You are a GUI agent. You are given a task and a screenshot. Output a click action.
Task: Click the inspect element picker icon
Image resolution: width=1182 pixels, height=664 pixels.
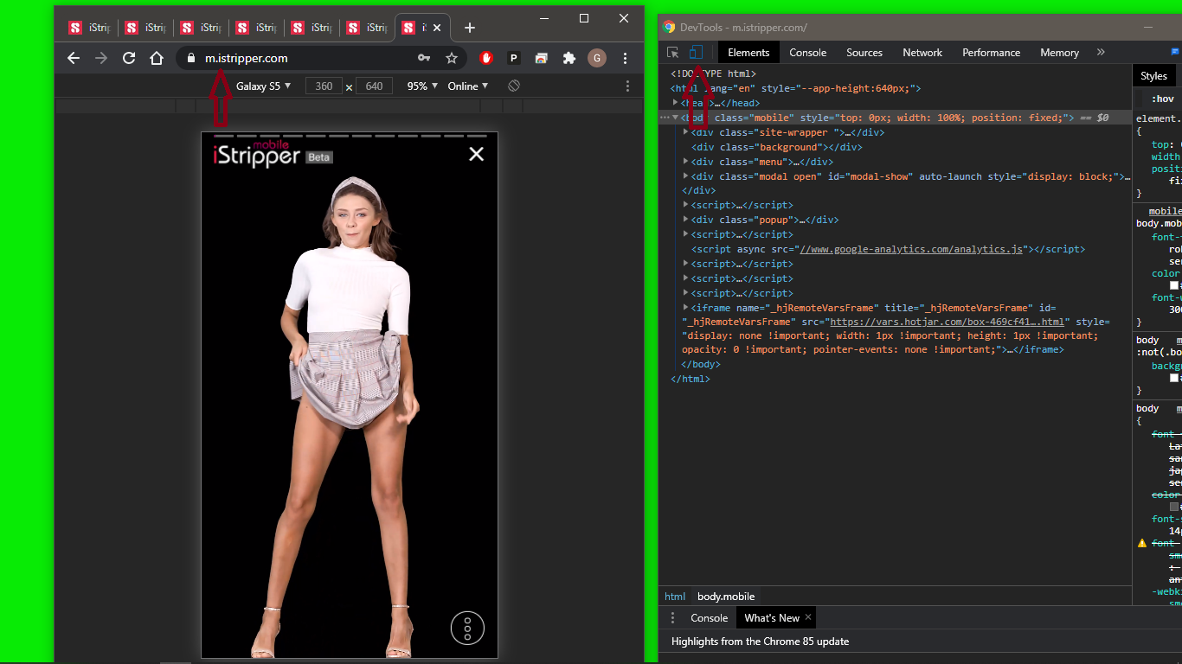pyautogui.click(x=673, y=53)
